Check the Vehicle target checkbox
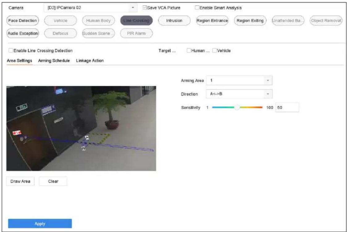This screenshot has width=347, height=232. 214,51
